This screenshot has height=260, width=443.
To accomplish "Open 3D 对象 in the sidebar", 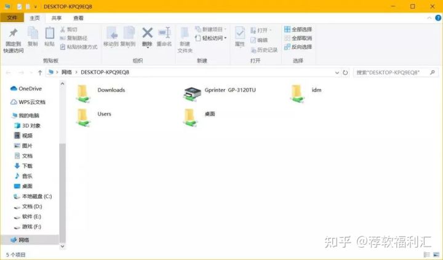I will [x=28, y=125].
